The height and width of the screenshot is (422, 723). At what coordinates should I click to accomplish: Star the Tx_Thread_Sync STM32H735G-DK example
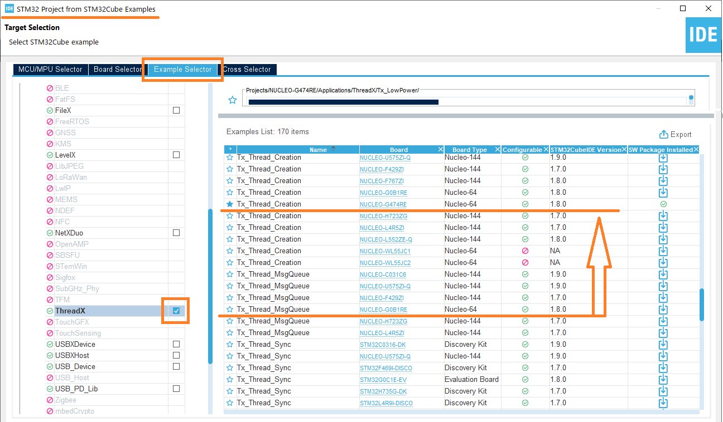tap(230, 391)
